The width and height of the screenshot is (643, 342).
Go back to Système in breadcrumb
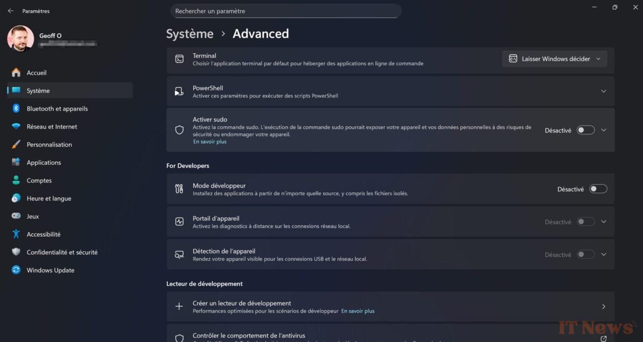190,34
